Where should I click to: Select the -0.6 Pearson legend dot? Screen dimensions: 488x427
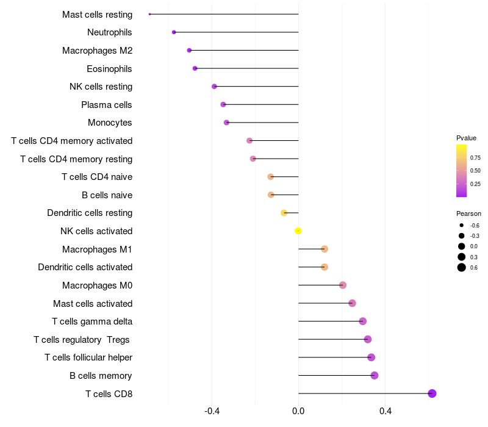click(462, 225)
